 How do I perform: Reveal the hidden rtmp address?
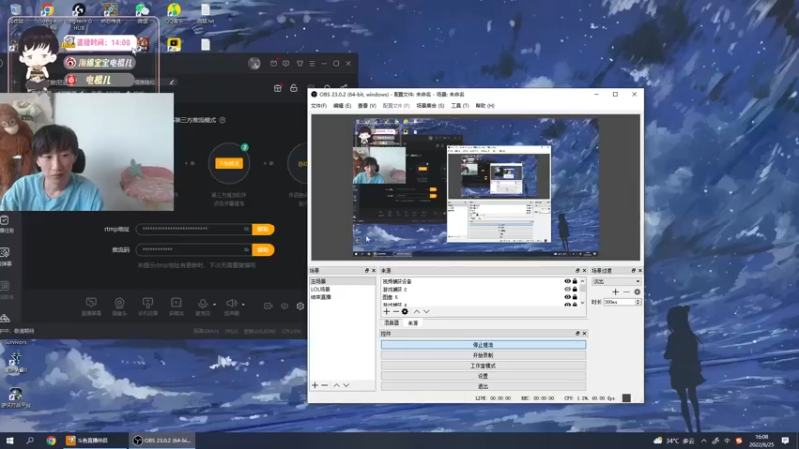point(246,229)
